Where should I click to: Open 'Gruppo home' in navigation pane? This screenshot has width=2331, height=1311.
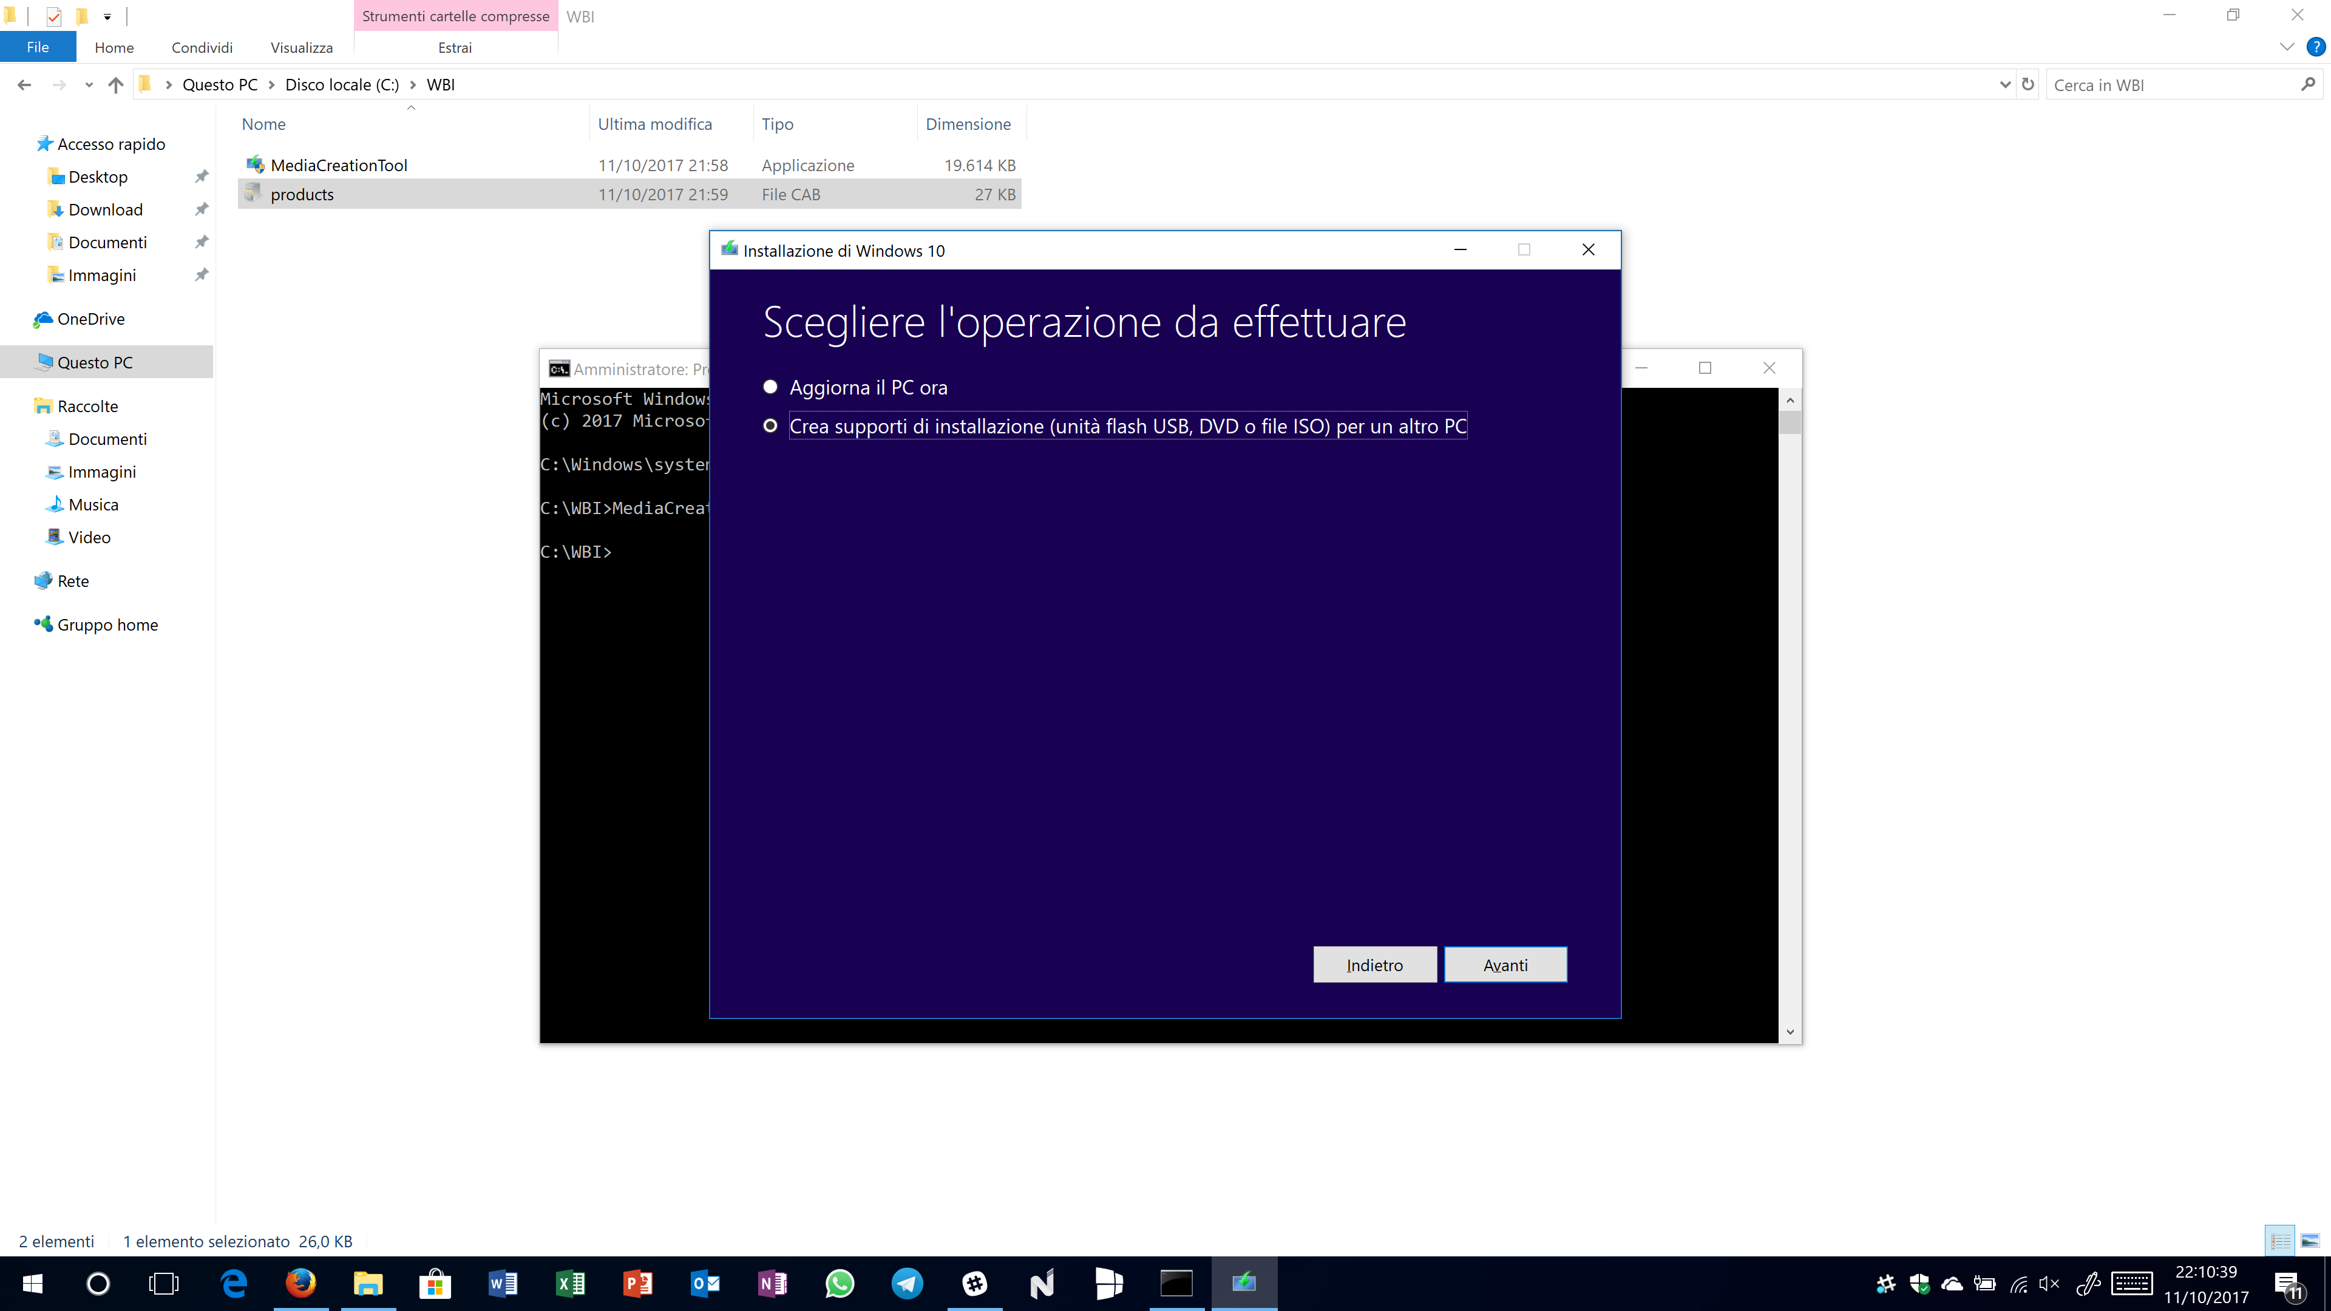coord(107,625)
